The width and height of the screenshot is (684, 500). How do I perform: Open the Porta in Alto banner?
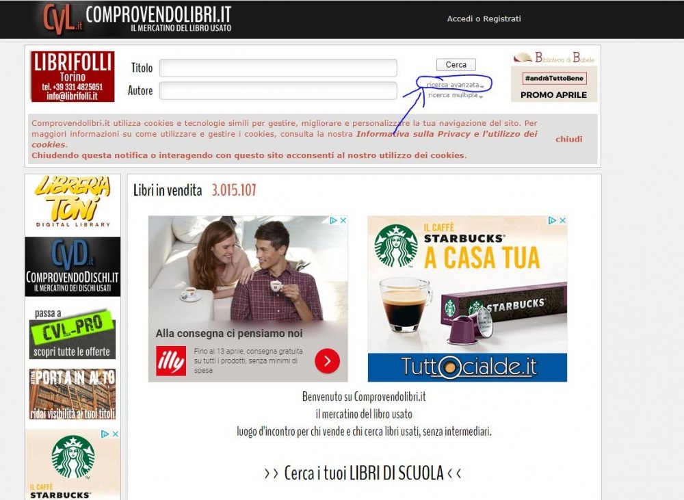click(x=73, y=394)
